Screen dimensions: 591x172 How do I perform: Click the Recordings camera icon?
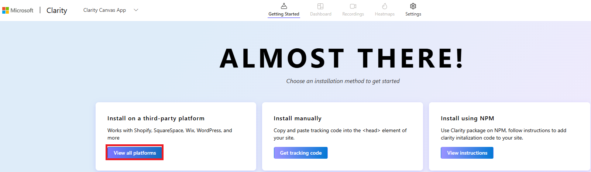coord(353,6)
